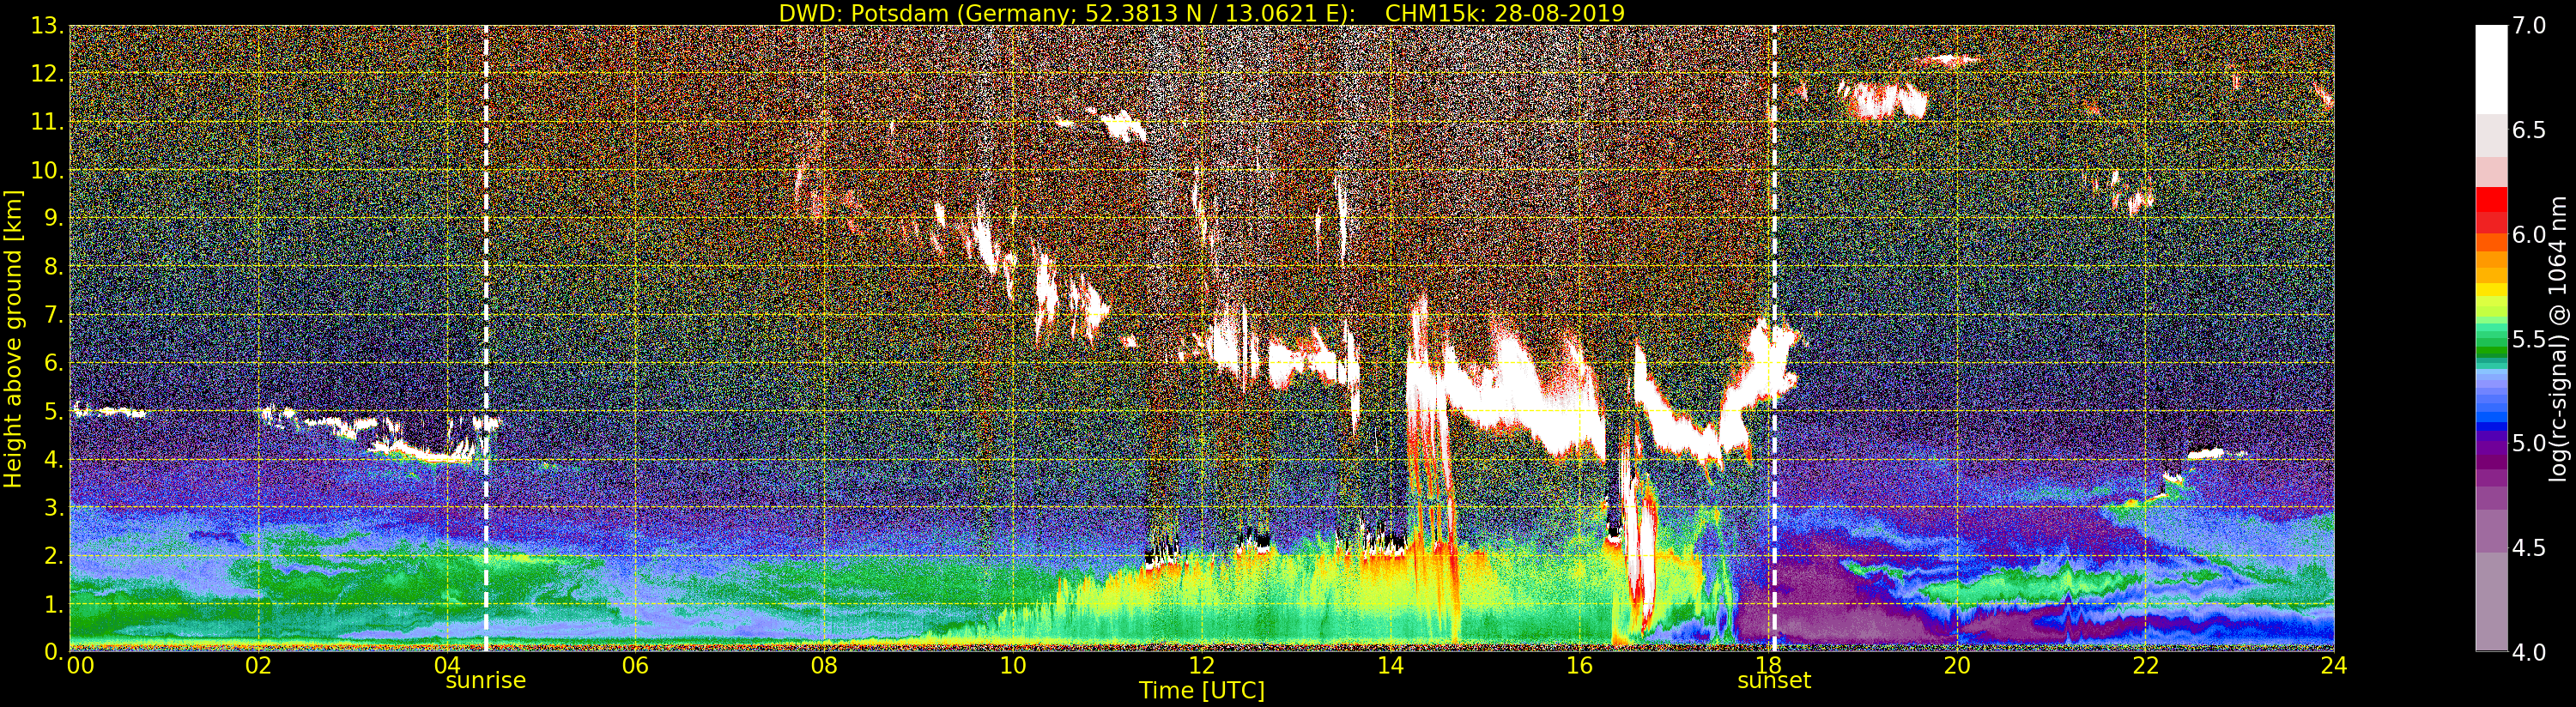Image resolution: width=2576 pixels, height=707 pixels.
Task: Click the "sunset" text label
Action: (1774, 680)
